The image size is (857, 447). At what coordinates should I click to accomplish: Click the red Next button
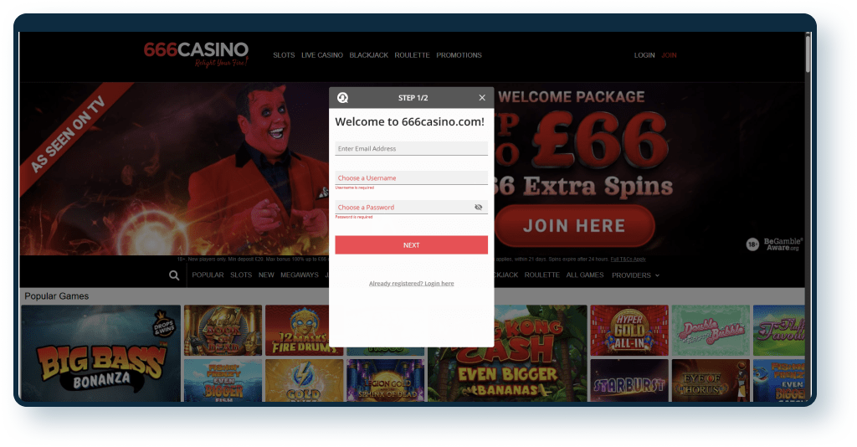[x=411, y=244]
